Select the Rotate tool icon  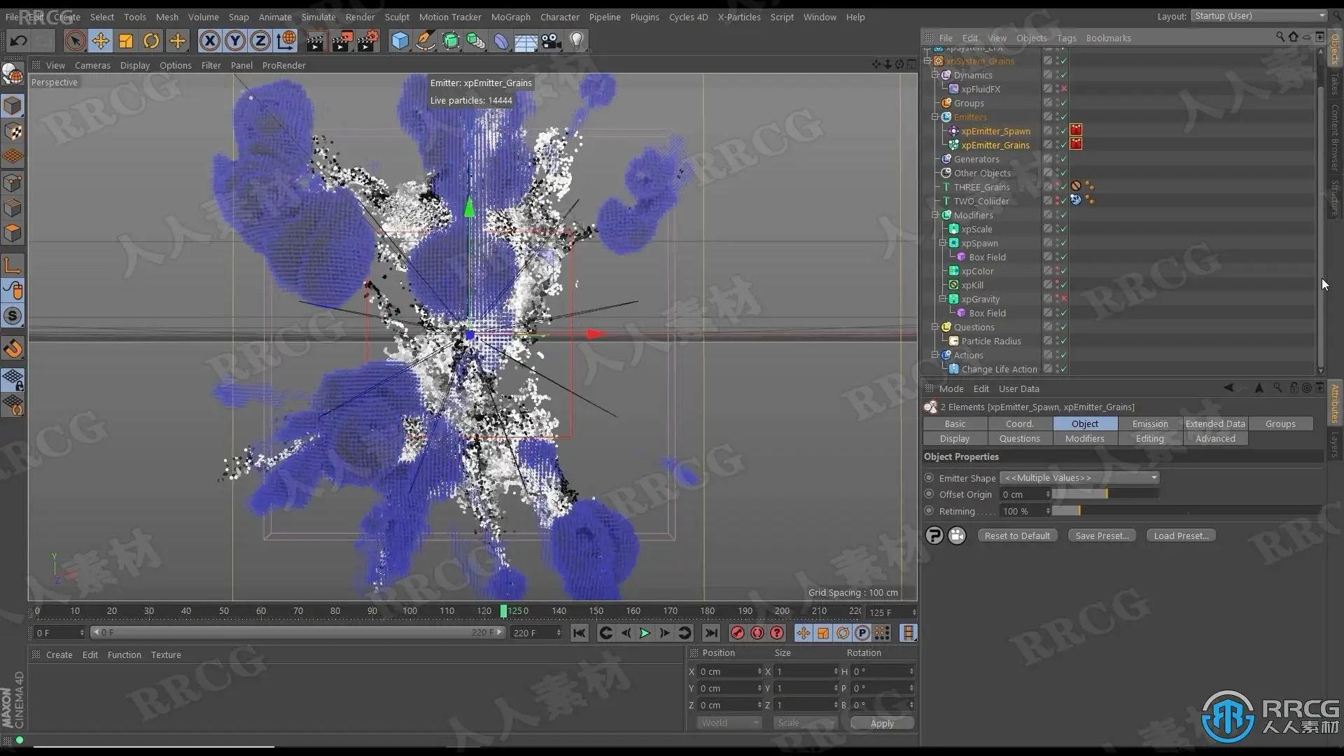[x=151, y=41]
